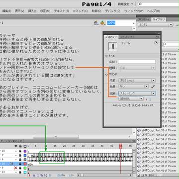This screenshot has width=179, height=179.
Task: Open the sync dropdown showing ストリーミング
Action: [x=137, y=93]
